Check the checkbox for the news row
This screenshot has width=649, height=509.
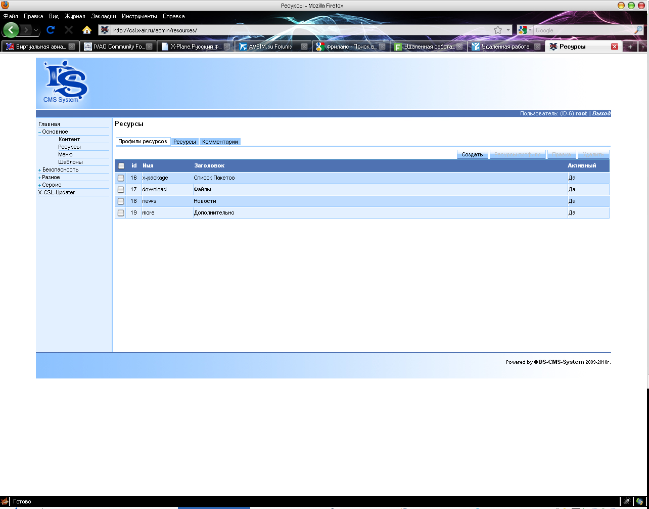coord(121,201)
